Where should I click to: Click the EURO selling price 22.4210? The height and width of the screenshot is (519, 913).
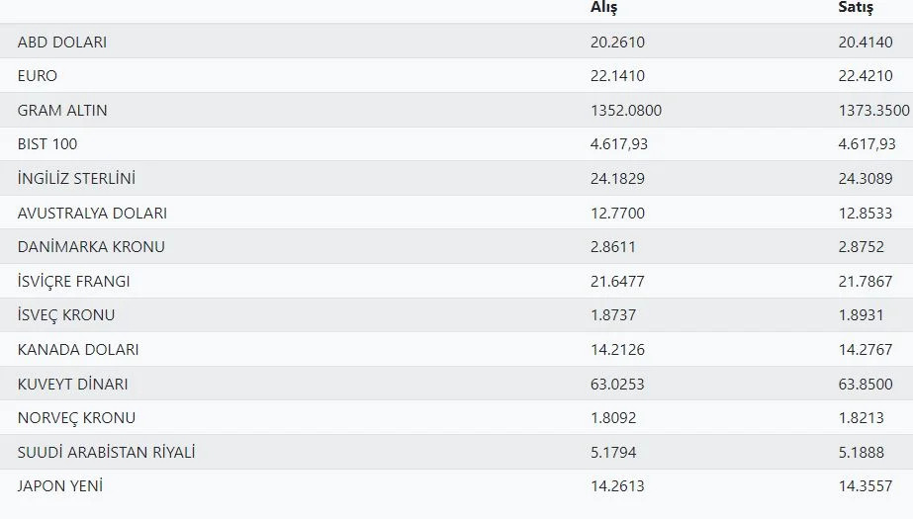click(x=865, y=76)
